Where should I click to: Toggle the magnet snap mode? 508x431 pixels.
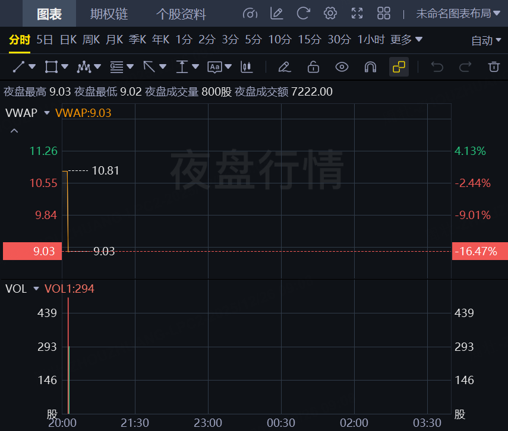coord(370,66)
